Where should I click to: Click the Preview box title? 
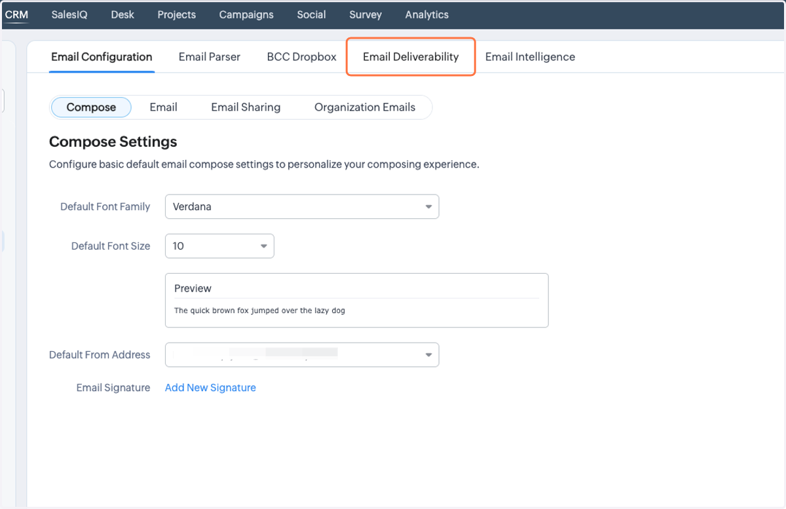coord(193,288)
